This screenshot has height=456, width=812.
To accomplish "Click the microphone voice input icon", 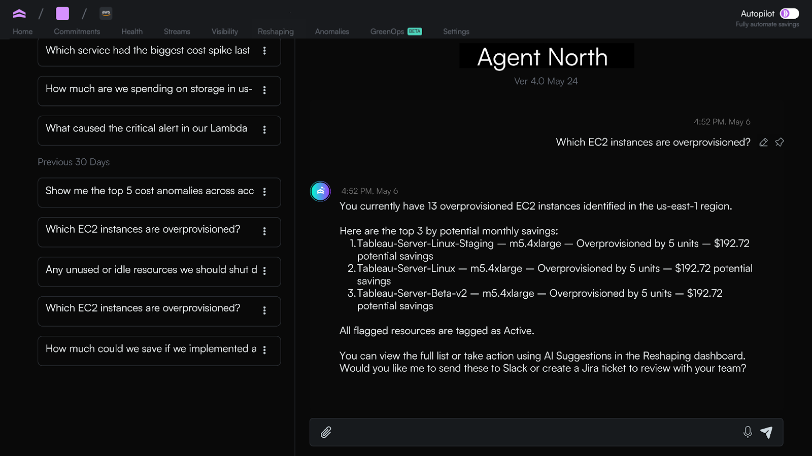I will click(748, 432).
